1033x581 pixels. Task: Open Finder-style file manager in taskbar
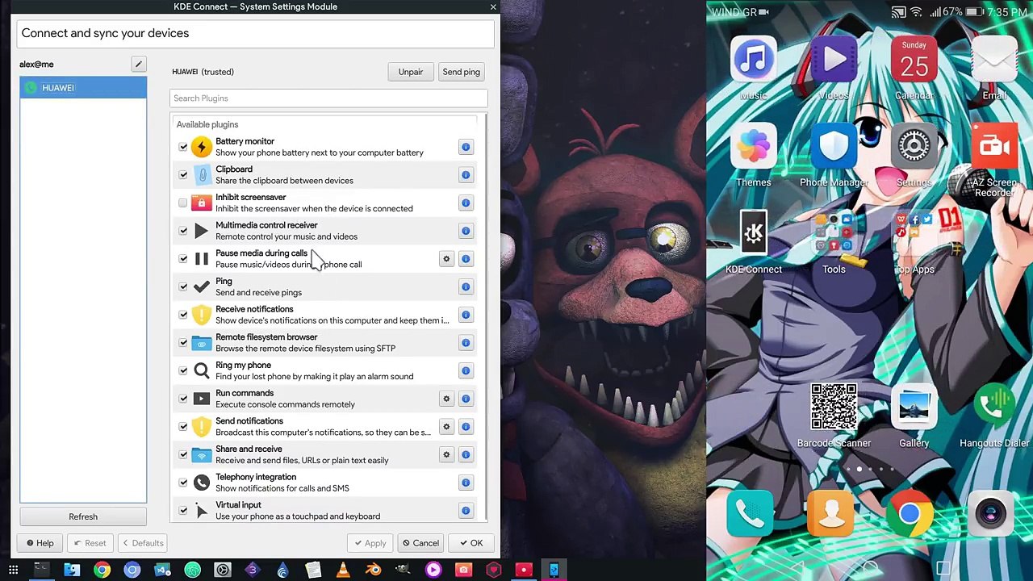tap(72, 571)
